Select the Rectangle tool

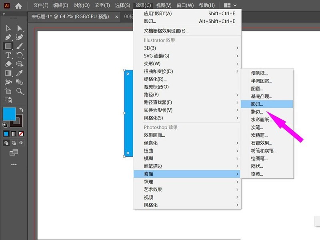point(8,46)
